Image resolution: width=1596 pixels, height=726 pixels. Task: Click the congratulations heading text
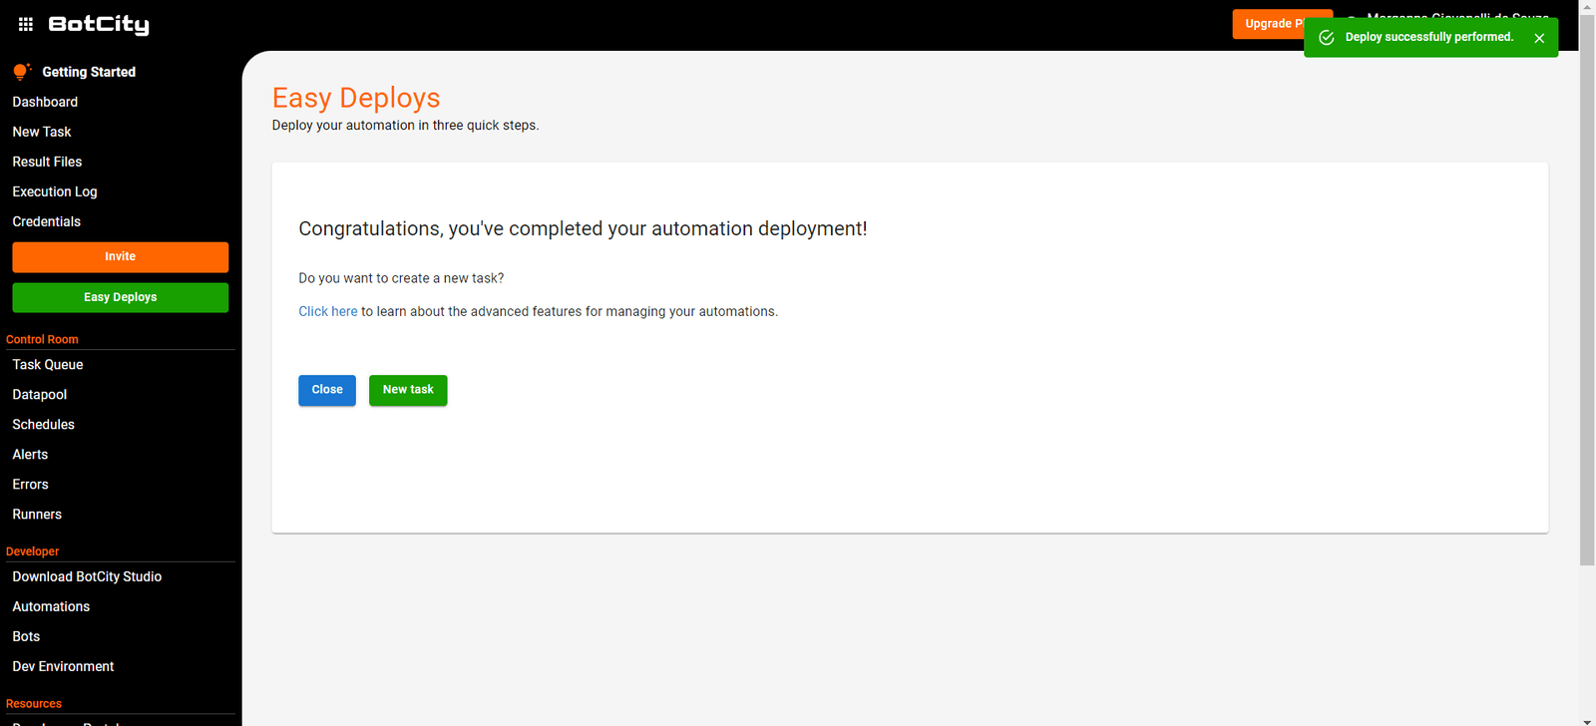[x=583, y=229]
